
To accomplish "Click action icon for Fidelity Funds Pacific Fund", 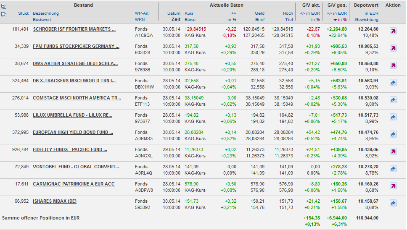I will point(393,152).
